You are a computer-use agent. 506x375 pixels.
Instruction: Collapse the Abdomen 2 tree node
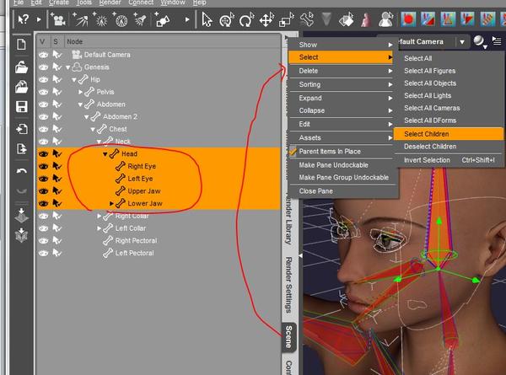pyautogui.click(x=87, y=117)
